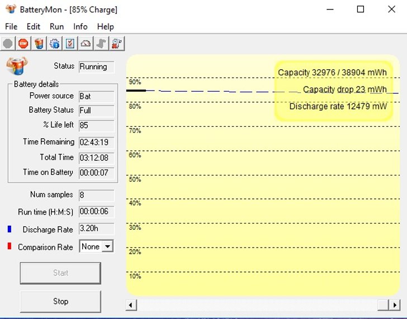Click the red STOP sign toolbar icon
Screen dimensions: 407x319
[x=23, y=44]
